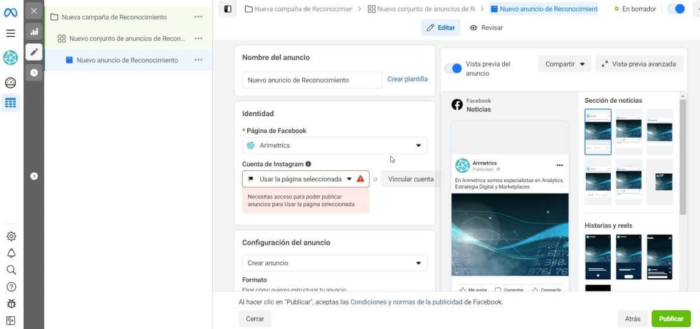Click the ad preview image
Screen dimensions: 700x329
(510, 235)
